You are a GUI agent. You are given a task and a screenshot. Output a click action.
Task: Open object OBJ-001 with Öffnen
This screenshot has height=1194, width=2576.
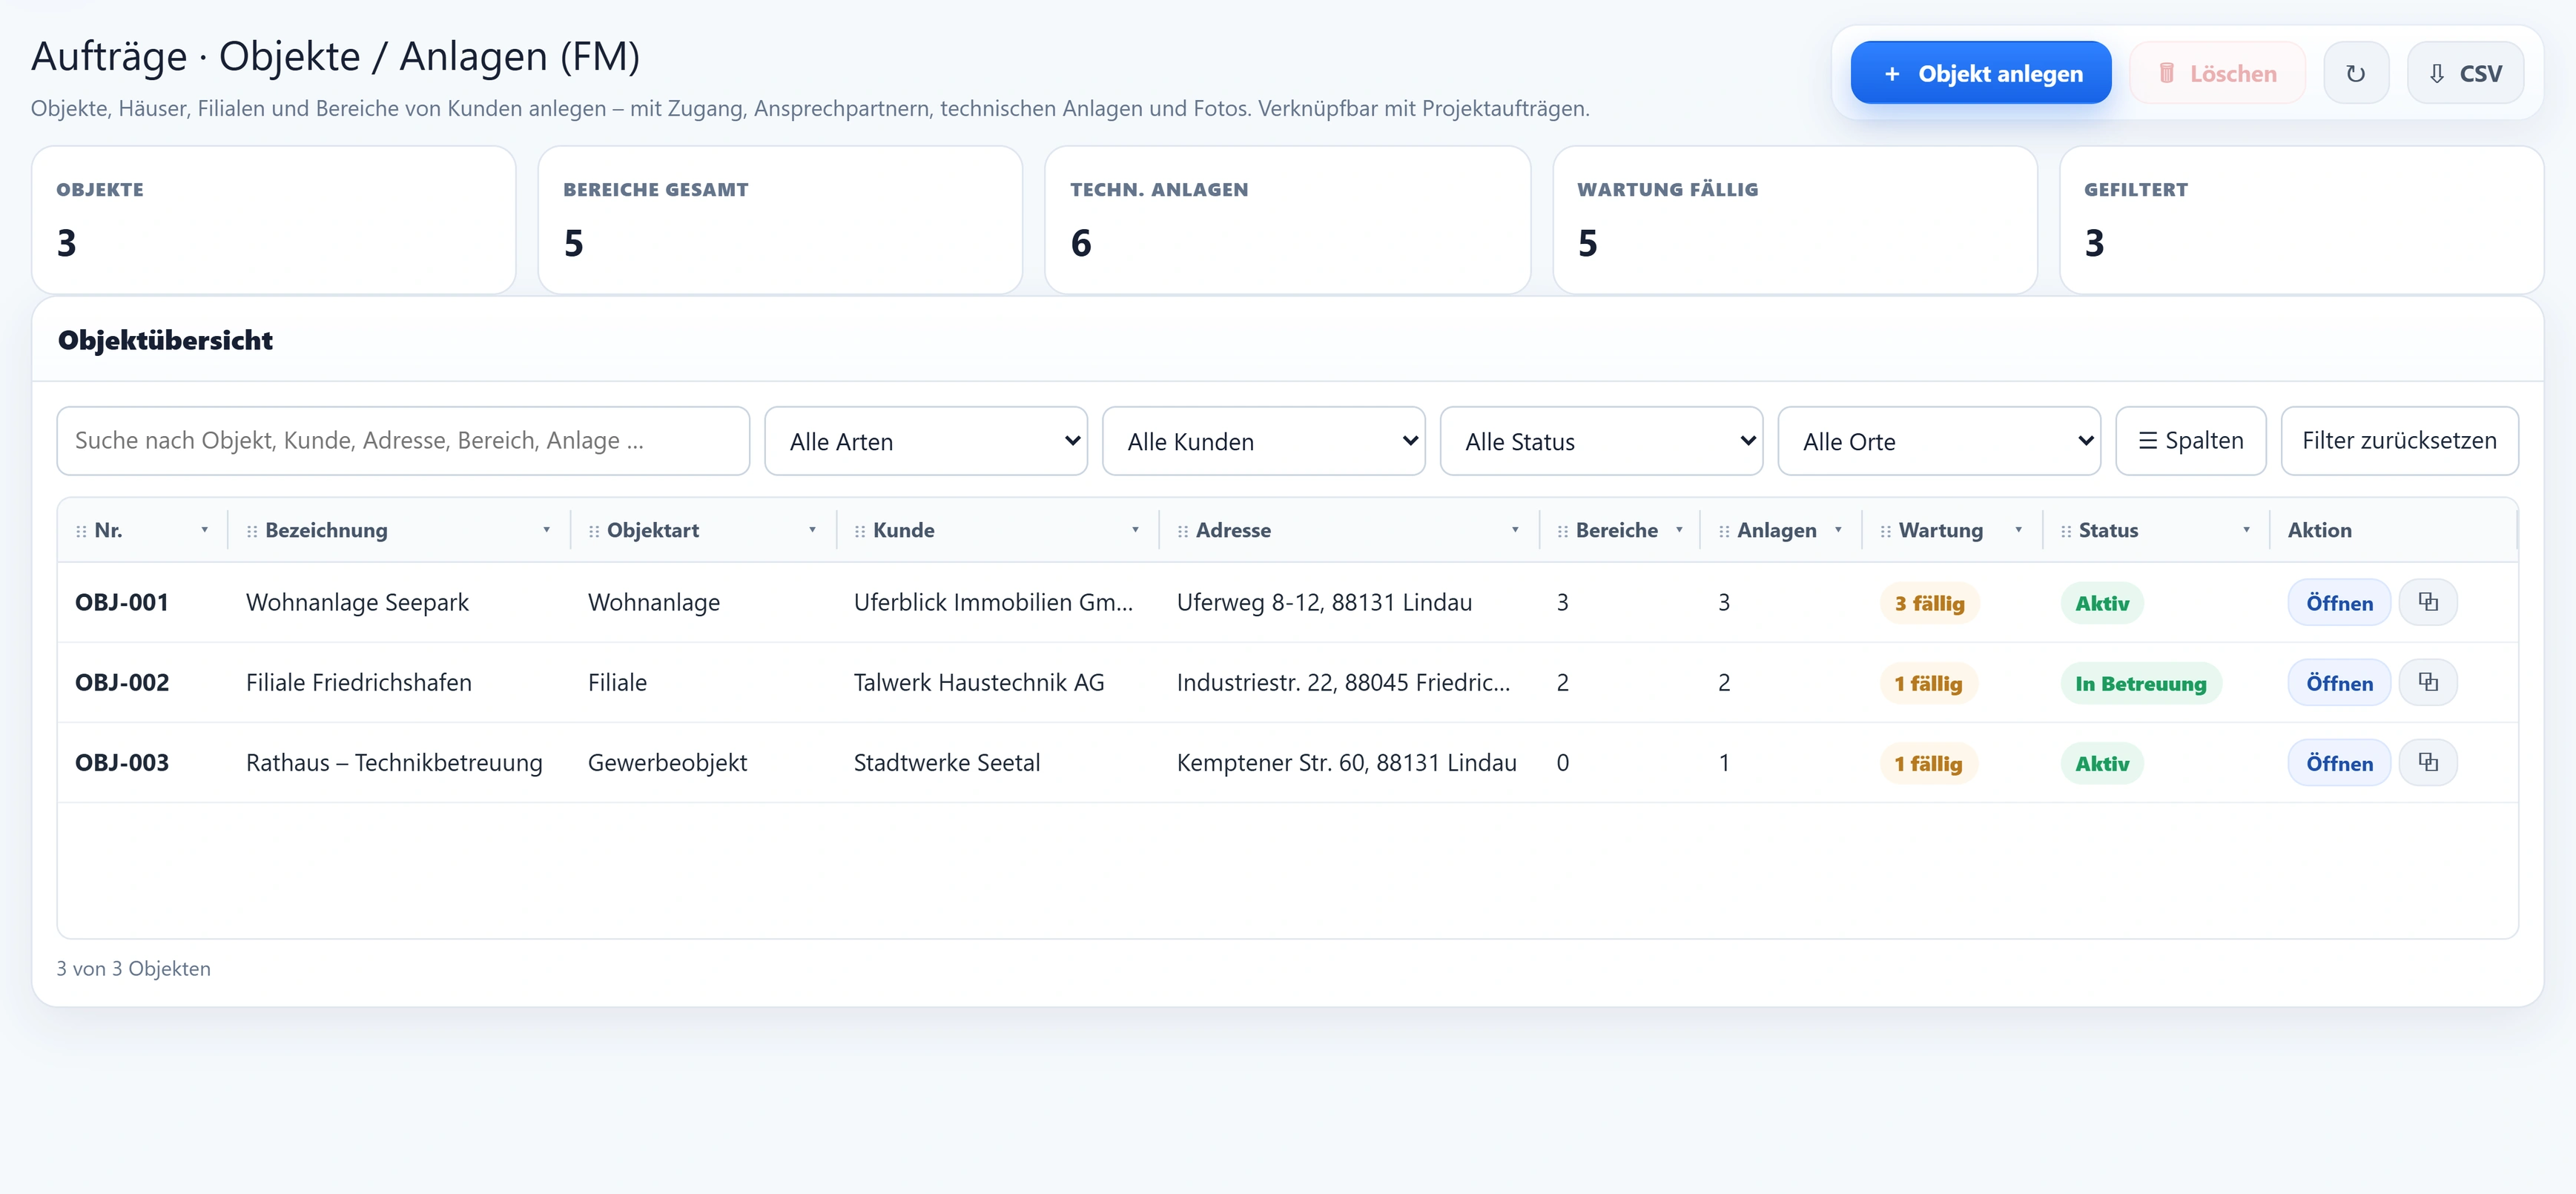pos(2339,602)
